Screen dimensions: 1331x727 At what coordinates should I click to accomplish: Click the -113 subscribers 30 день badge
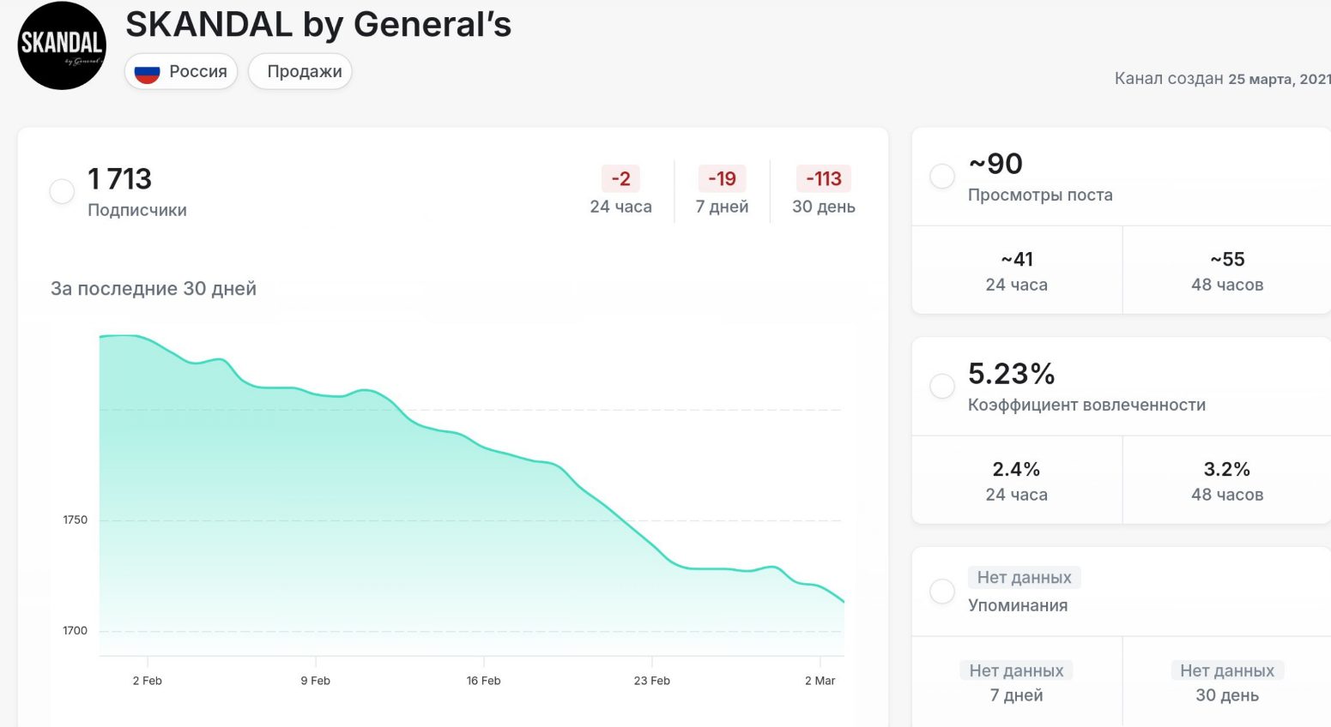pos(824,178)
